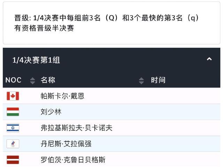Click the 晋级 qualification rules text box
The width and height of the screenshot is (223, 167).
coord(111,23)
